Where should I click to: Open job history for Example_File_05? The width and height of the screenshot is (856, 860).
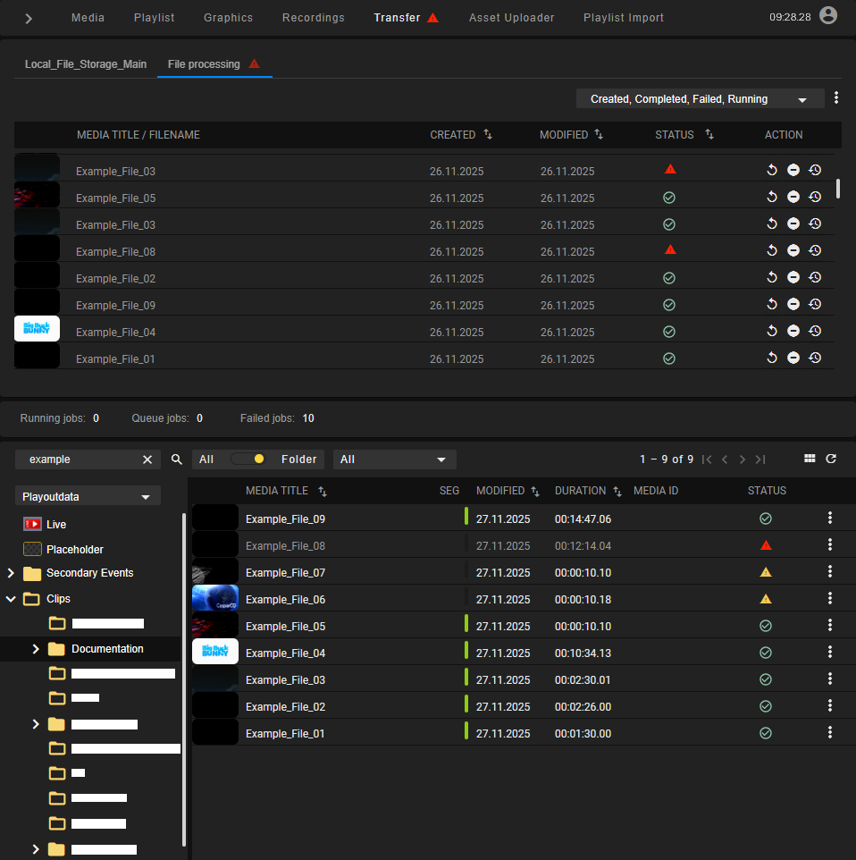[x=815, y=197]
